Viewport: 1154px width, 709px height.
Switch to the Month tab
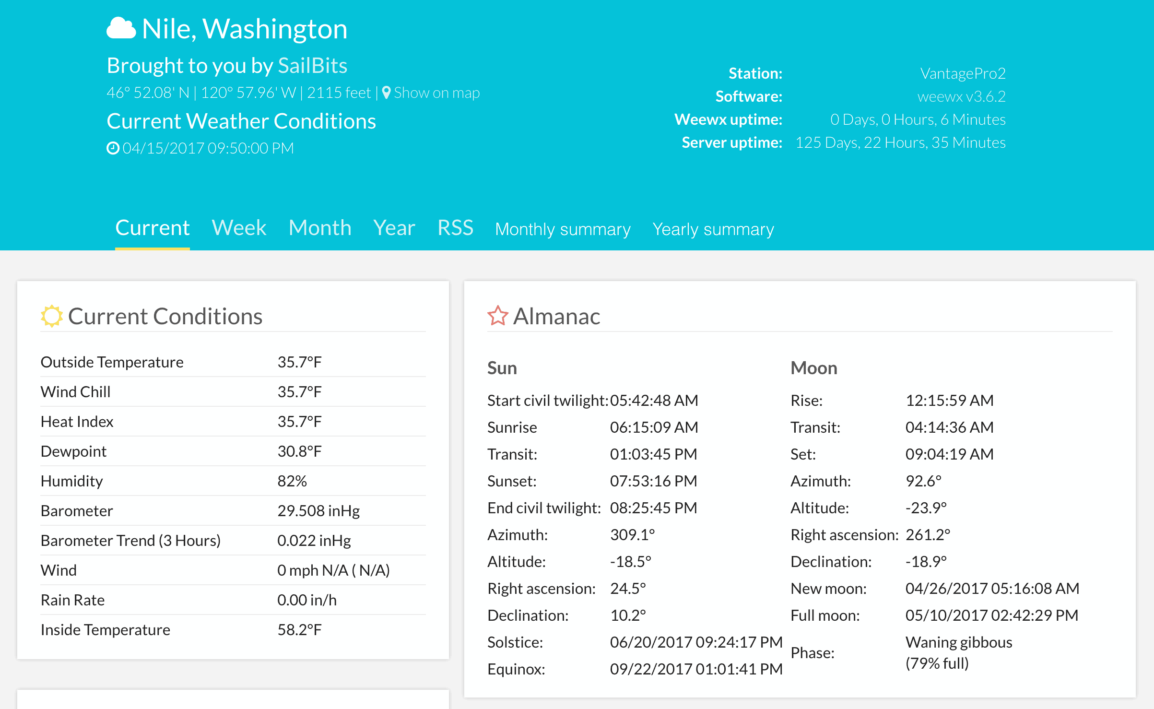pyautogui.click(x=320, y=228)
